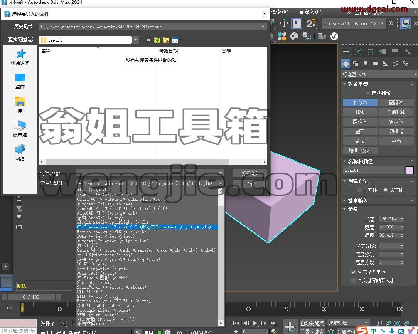Click the time slider showing 0 / 100
The width and height of the screenshot is (418, 334).
[31, 297]
